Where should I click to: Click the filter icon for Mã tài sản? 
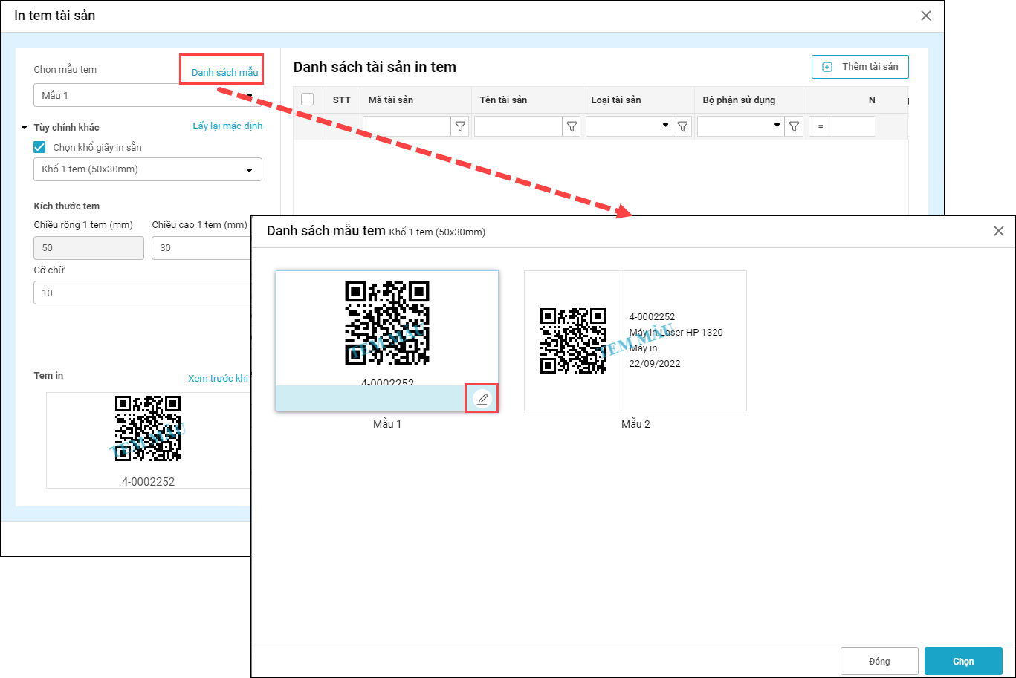tap(460, 127)
